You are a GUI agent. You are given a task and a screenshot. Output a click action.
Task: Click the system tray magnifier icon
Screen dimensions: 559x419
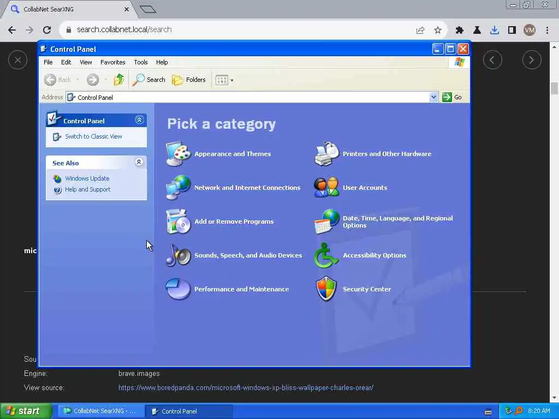519,411
